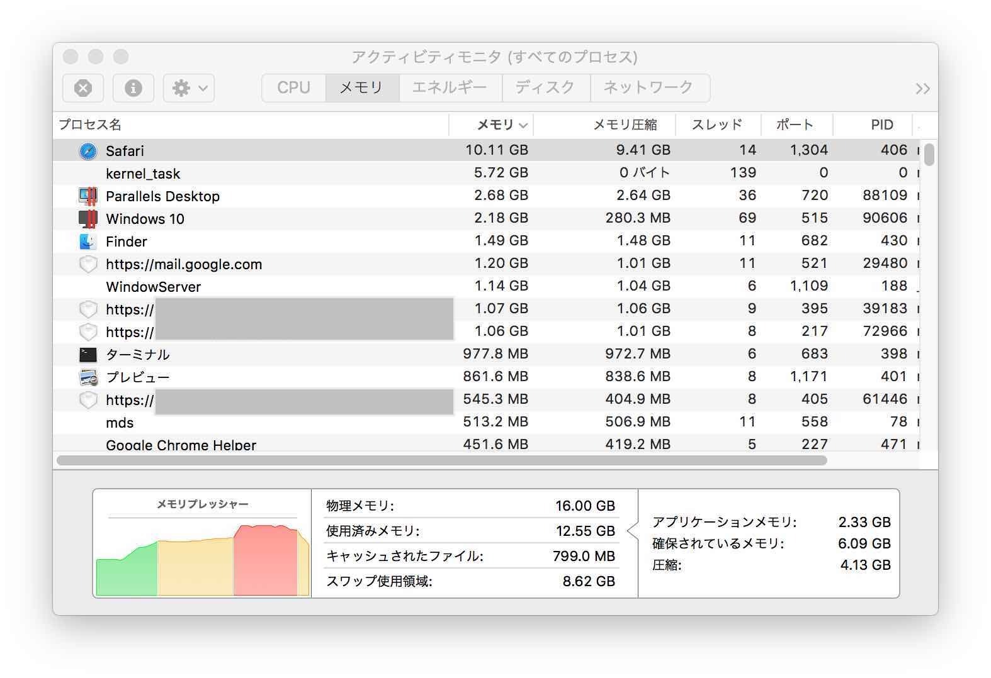Click shield icon in PID 72966 row
This screenshot has width=991, height=678.
click(x=88, y=332)
